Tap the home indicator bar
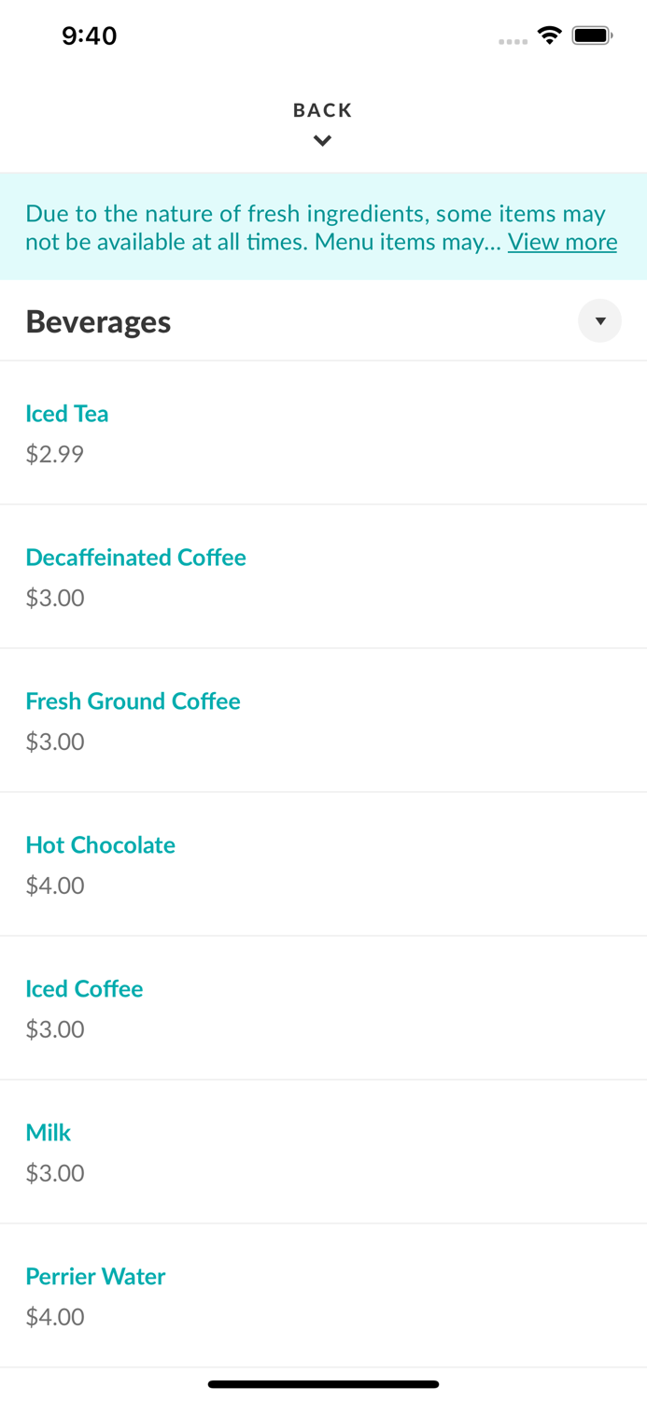Viewport: 647px width, 1401px height. point(323,1384)
